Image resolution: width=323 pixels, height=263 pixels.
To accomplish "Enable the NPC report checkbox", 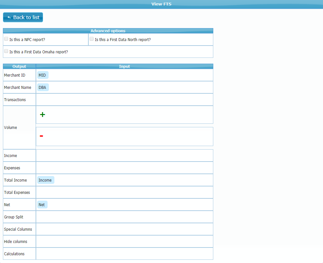I will tap(6, 39).
